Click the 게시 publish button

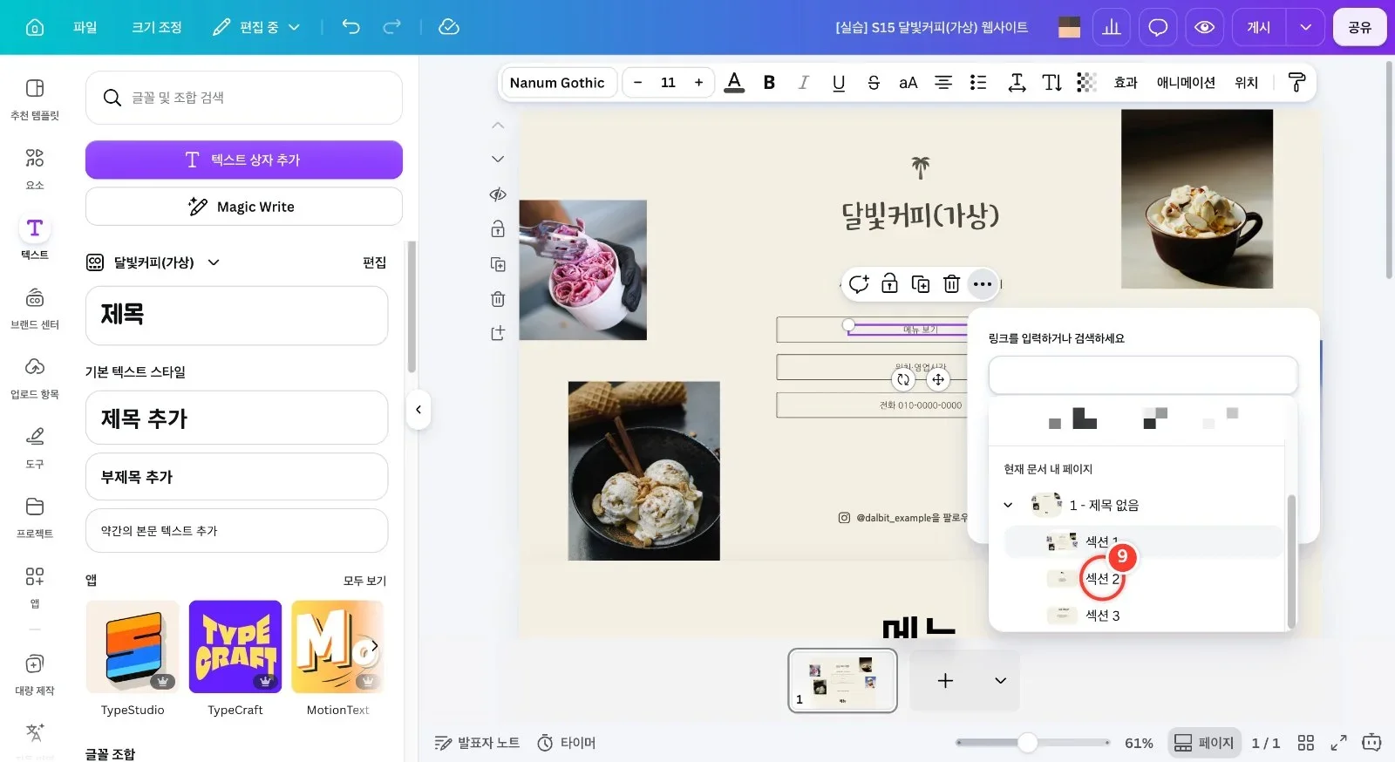click(x=1259, y=27)
